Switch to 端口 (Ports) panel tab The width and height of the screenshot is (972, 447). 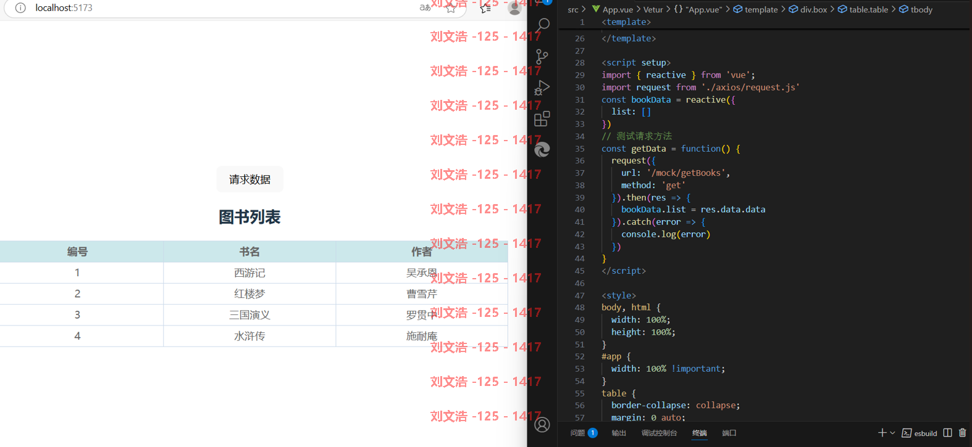click(729, 433)
